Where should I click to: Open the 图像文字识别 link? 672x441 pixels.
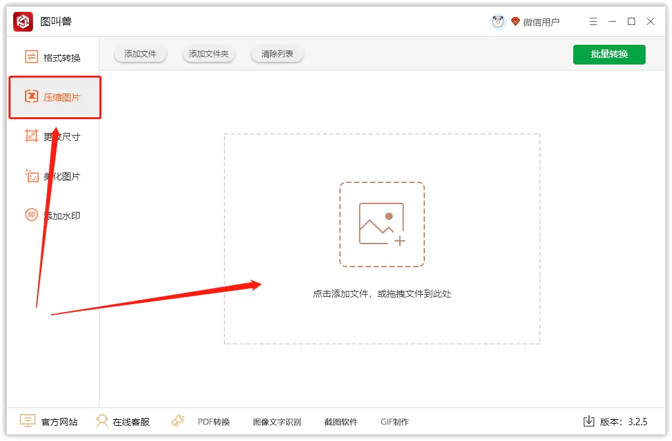277,422
